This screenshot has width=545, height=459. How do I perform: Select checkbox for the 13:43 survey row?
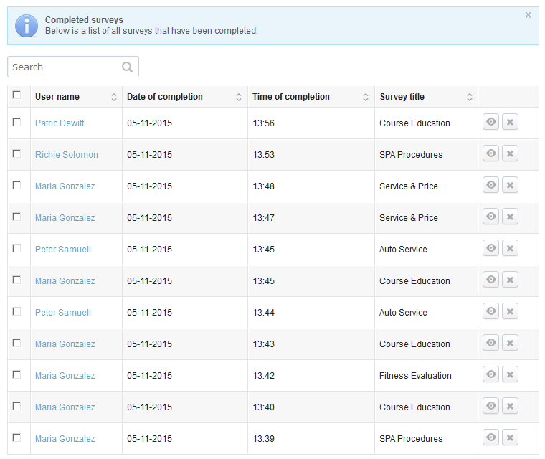16,343
